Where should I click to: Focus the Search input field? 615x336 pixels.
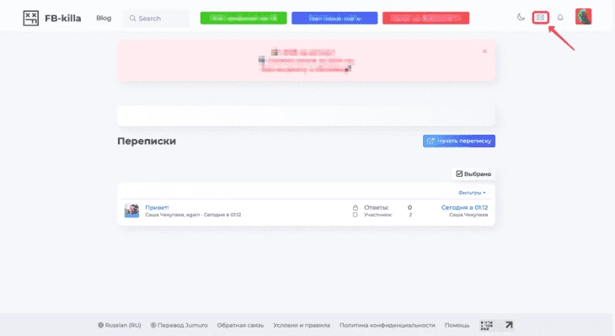[156, 19]
